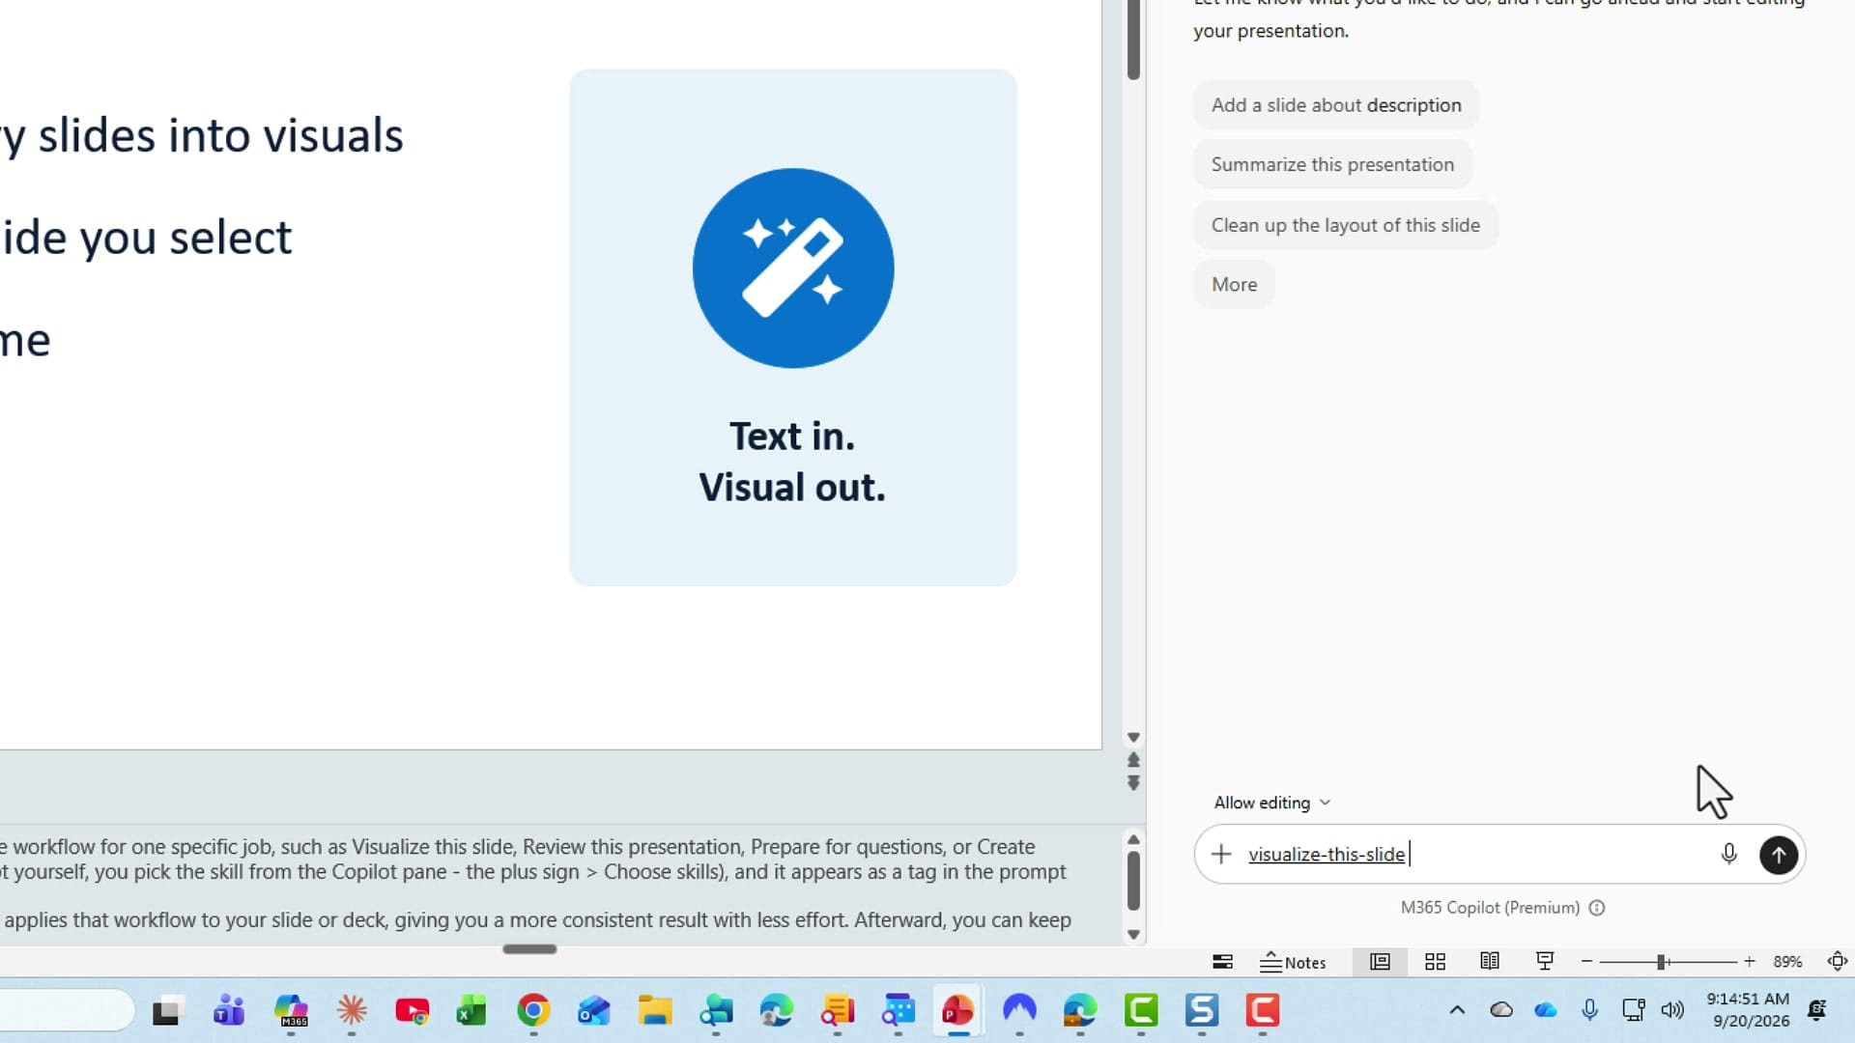The height and width of the screenshot is (1043, 1855).
Task: Toggle the Notes pane
Action: click(x=1293, y=962)
